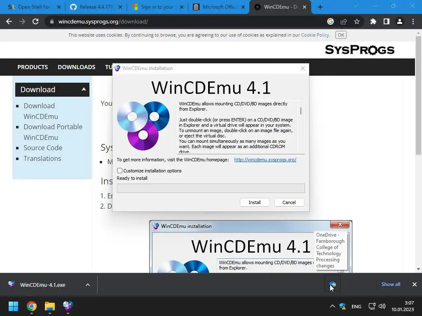Open the Download Portable WinCDEmu link

[53, 132]
